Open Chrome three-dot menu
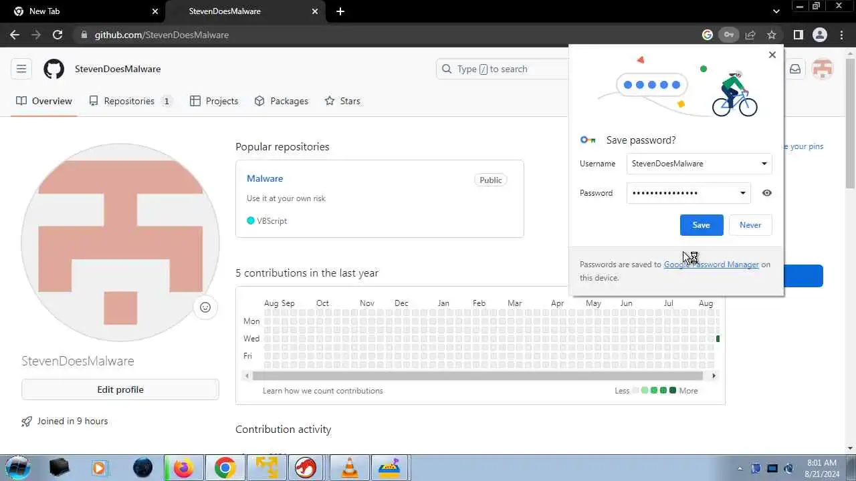856x481 pixels. [x=842, y=35]
